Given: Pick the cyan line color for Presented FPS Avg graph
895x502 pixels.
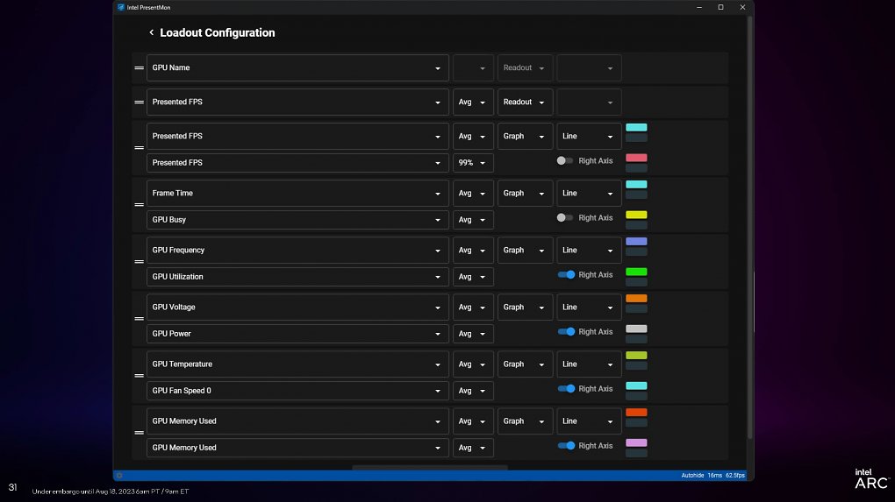Looking at the screenshot, I should (636, 128).
